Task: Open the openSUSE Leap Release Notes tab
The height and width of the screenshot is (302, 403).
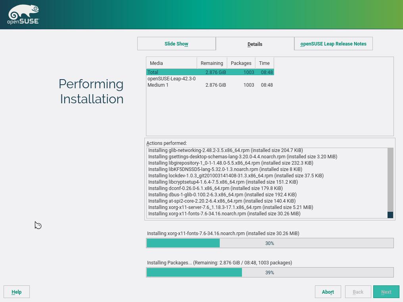Action: coord(333,44)
